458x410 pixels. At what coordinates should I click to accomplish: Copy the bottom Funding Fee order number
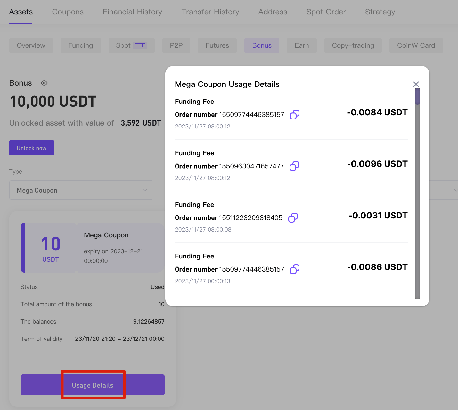[x=295, y=269]
